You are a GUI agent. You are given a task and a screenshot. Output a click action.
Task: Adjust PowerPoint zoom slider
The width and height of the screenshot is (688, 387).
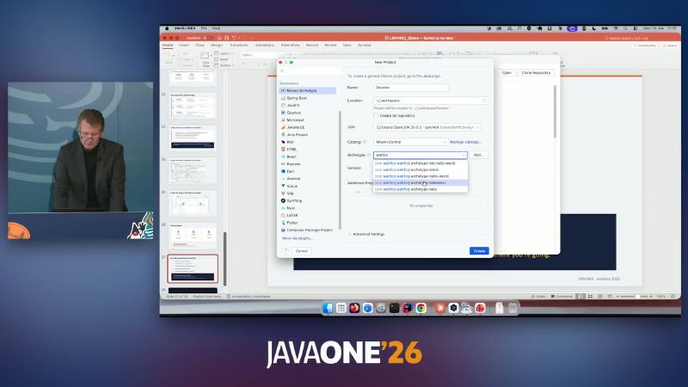coord(636,297)
